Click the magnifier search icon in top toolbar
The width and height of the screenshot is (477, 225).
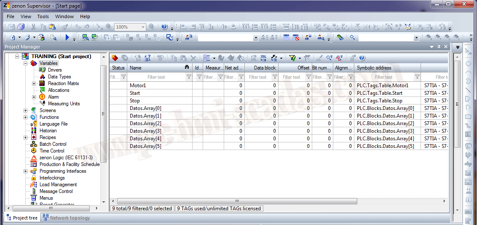coord(352,37)
